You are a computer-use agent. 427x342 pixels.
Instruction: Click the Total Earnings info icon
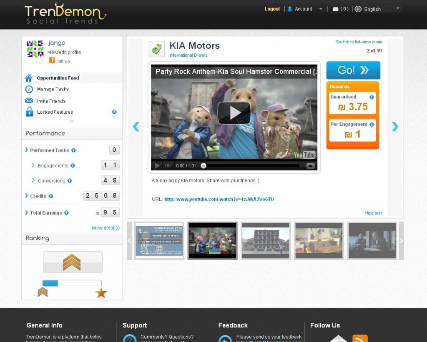(66, 213)
